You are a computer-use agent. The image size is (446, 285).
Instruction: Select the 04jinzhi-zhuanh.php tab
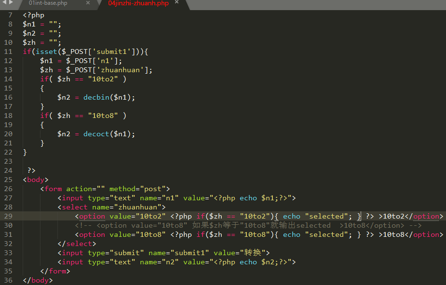[x=138, y=3]
